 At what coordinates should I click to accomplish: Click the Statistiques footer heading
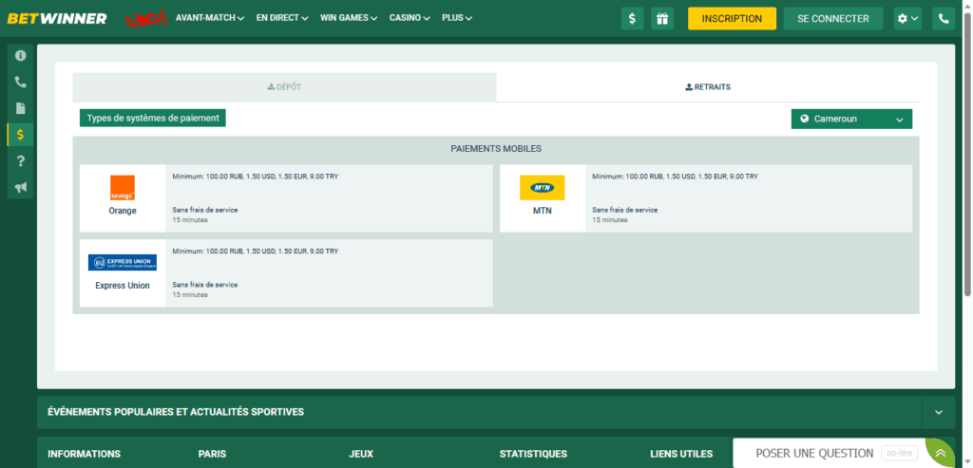pyautogui.click(x=533, y=455)
